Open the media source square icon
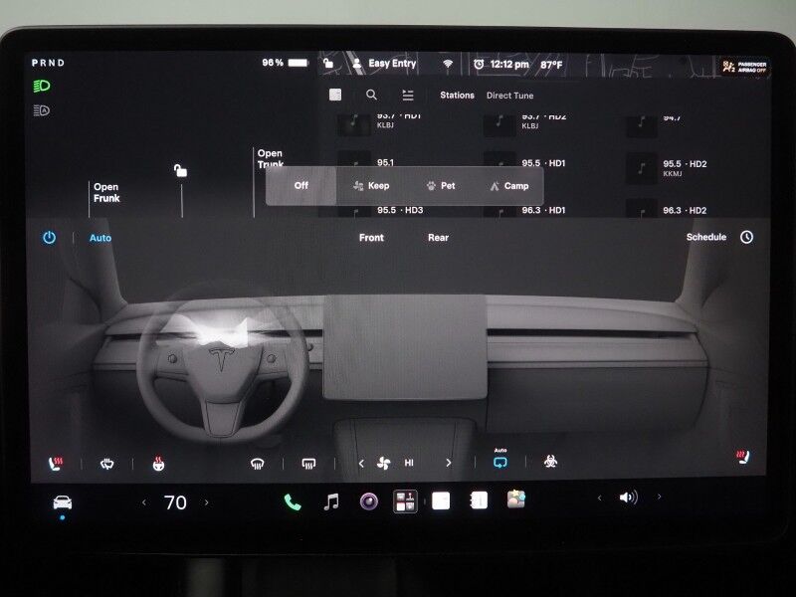Screen dimensions: 796x597 coord(335,95)
